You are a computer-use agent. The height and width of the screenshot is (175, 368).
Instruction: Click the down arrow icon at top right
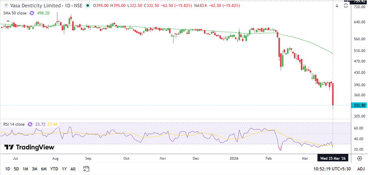tap(337, 5)
